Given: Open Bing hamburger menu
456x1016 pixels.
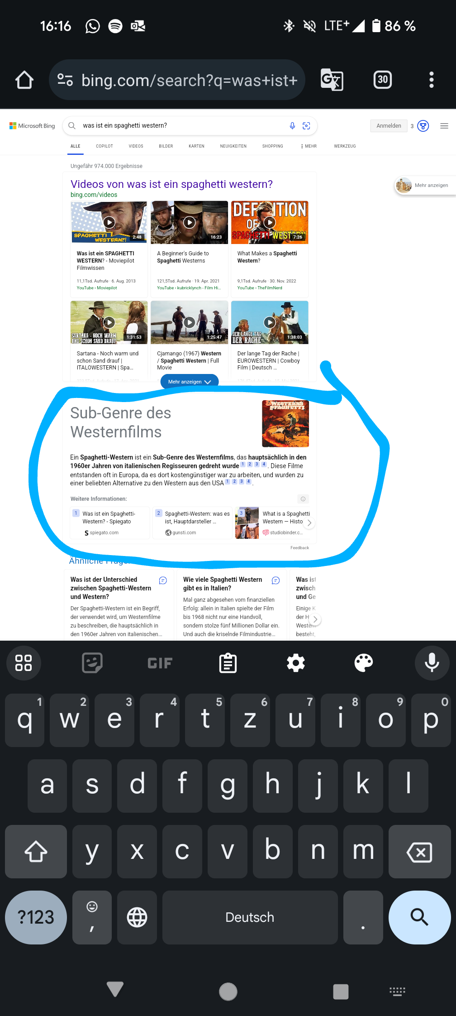Looking at the screenshot, I should [444, 126].
